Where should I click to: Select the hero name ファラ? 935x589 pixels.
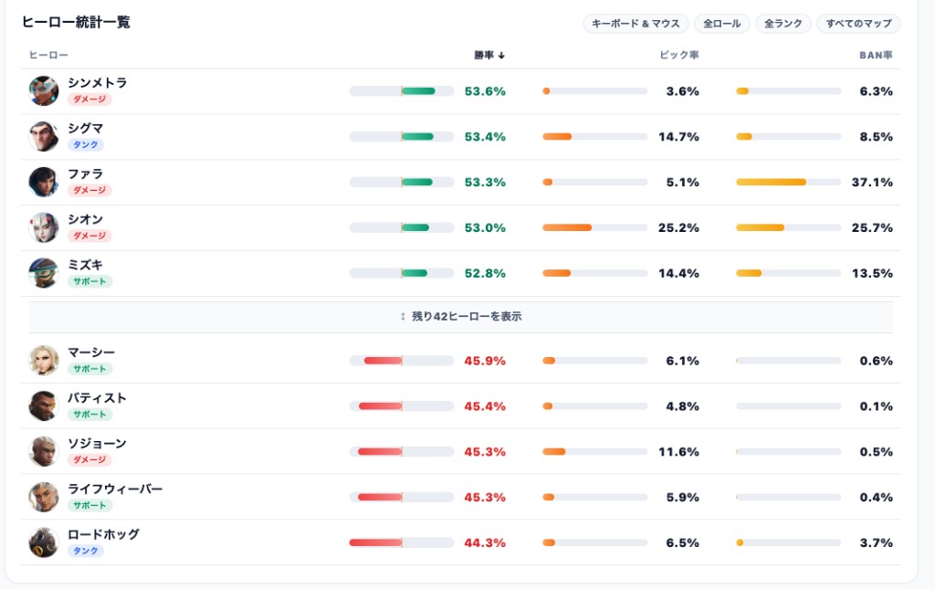85,174
